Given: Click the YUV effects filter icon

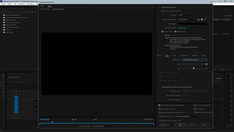Looking at the screenshot, I should click(35, 12).
